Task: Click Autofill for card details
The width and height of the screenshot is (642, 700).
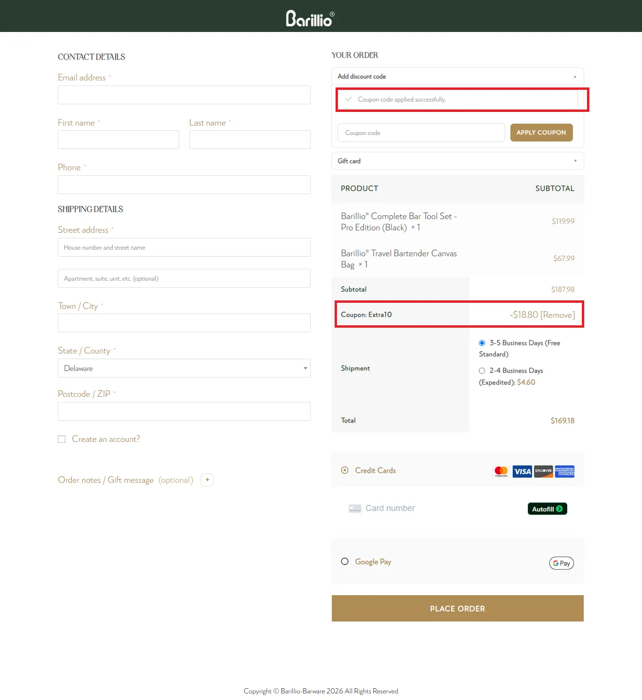Action: pyautogui.click(x=548, y=509)
